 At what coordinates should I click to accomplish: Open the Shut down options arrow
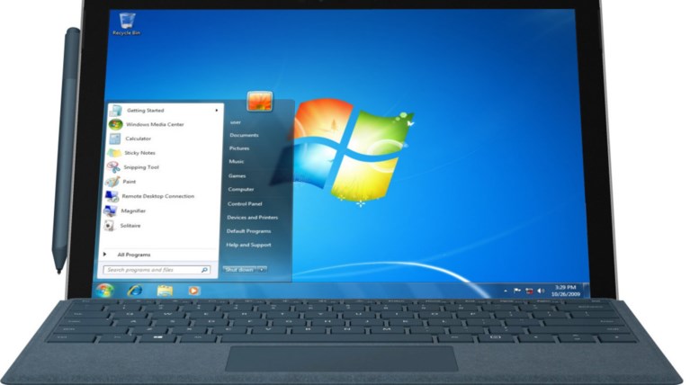[x=263, y=269]
